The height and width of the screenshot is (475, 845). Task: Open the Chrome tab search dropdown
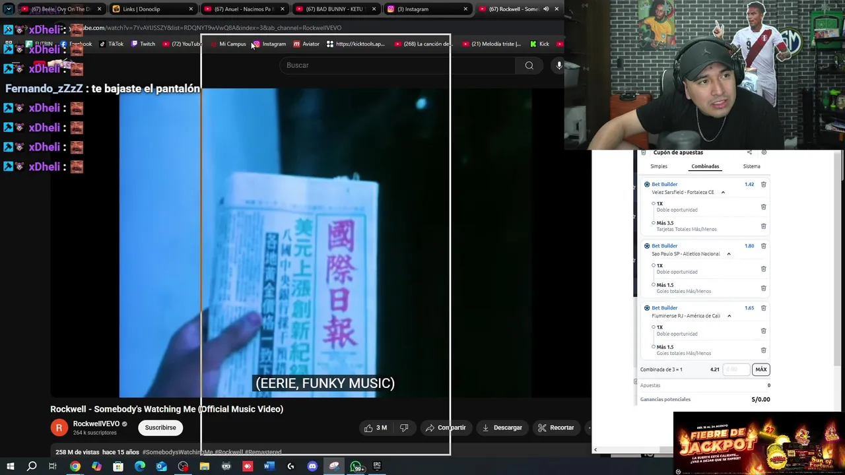9,9
